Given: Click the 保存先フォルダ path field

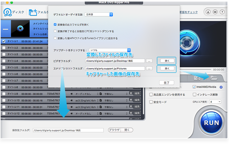Looking at the screenshot, I should [x=68, y=130].
